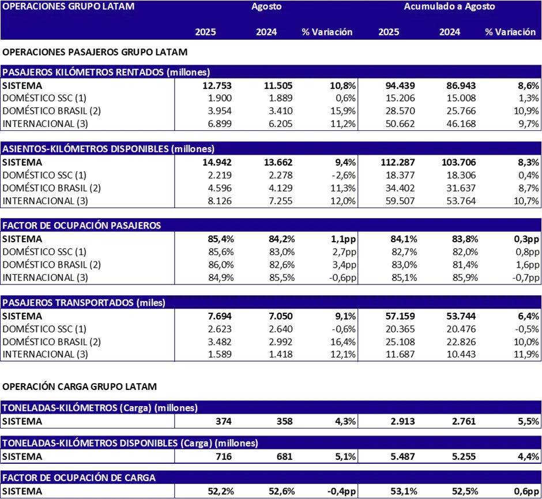Click TONELADAS-KILÓMETROS DISPONIBLES (Carga) header

(130, 443)
